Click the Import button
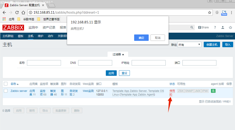The height and width of the screenshot is (130, 235). coord(228,44)
